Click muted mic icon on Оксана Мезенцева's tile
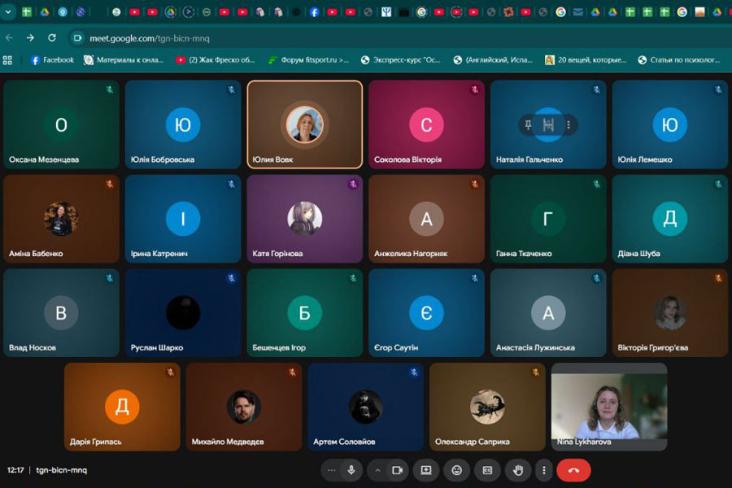The image size is (732, 488). pyautogui.click(x=109, y=89)
